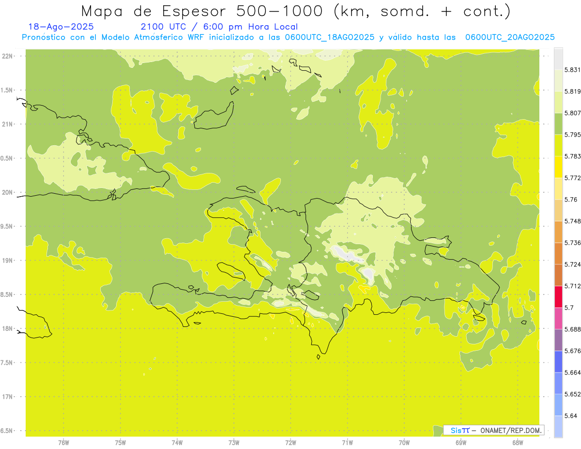Click the legend value '5.772'

(x=572, y=178)
